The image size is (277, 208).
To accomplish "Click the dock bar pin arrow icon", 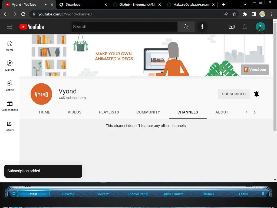I will tap(263, 193).
